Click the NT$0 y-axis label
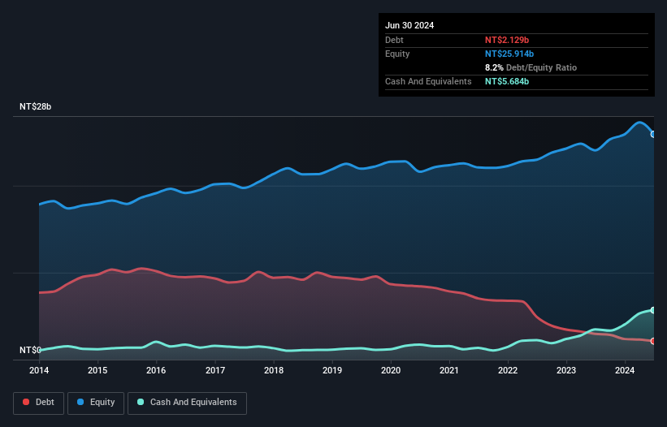The image size is (667, 427). click(x=30, y=350)
